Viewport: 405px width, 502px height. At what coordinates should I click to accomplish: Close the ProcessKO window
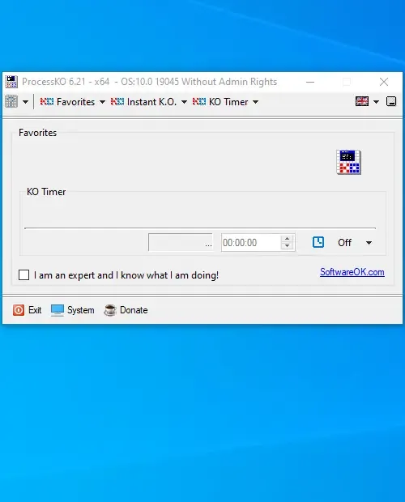point(384,82)
